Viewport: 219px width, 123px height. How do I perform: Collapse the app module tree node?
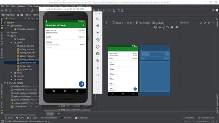[5, 22]
